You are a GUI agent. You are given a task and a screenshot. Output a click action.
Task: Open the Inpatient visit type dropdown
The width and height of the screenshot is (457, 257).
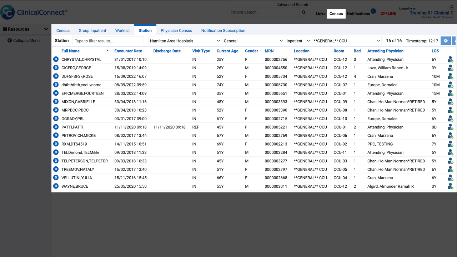tap(298, 41)
